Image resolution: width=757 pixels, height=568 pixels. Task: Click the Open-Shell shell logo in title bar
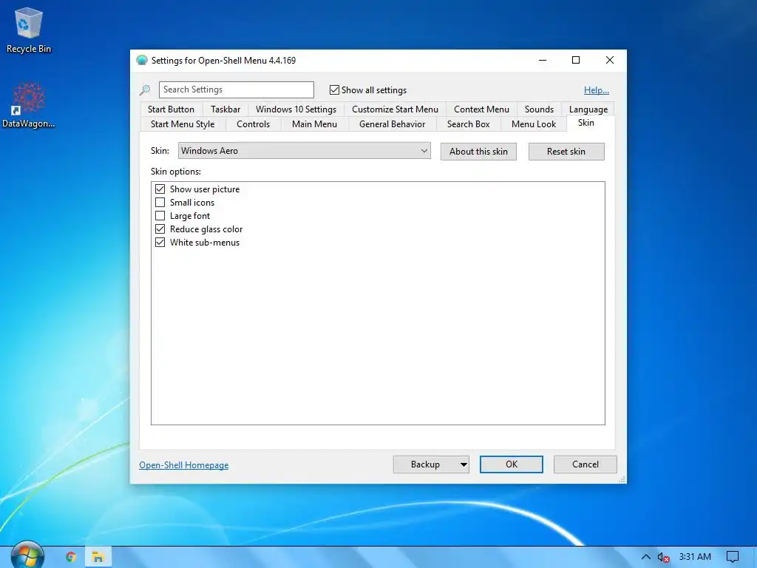141,61
